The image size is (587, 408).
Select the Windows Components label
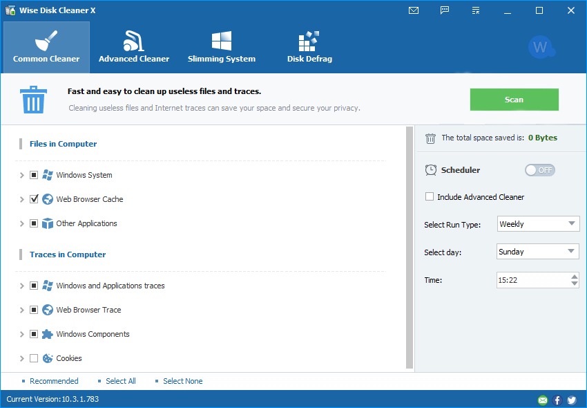(93, 334)
